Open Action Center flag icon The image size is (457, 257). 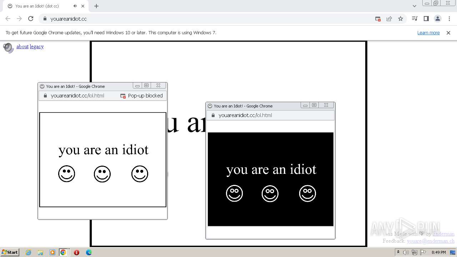tap(423, 252)
